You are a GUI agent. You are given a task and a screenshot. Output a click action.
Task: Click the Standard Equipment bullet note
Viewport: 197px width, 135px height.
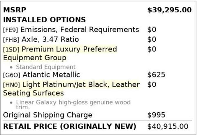(45, 67)
